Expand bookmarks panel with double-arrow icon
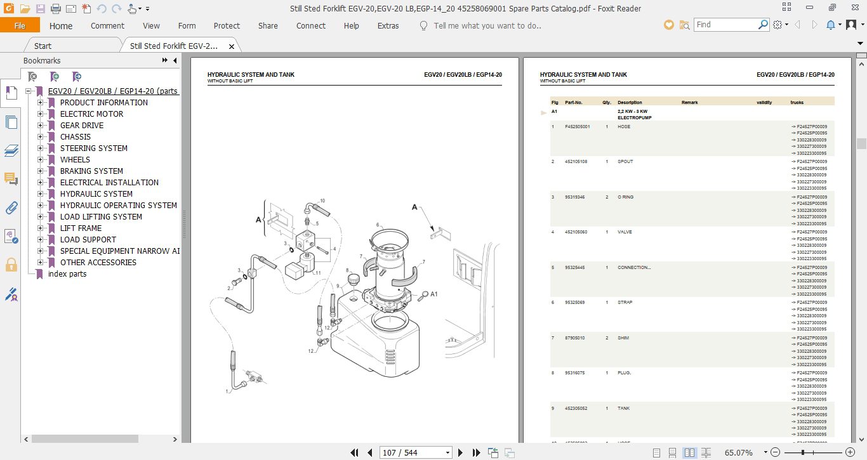867x460 pixels. tap(165, 61)
